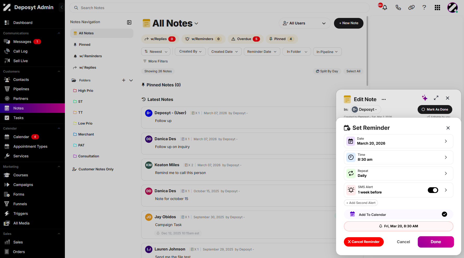464x258 pixels.
Task: Click the AI sparkle icon in Edit Note
Action: pyautogui.click(x=425, y=98)
